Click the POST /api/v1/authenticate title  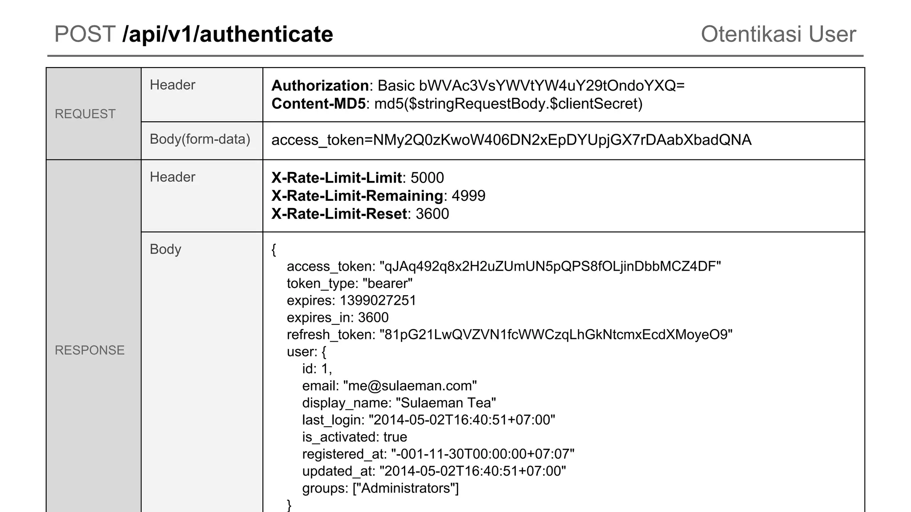point(193,34)
